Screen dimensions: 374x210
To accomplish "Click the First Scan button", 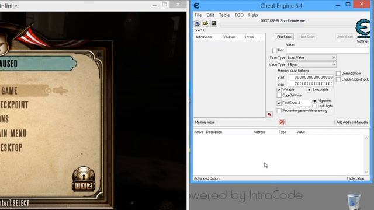I will tap(284, 37).
